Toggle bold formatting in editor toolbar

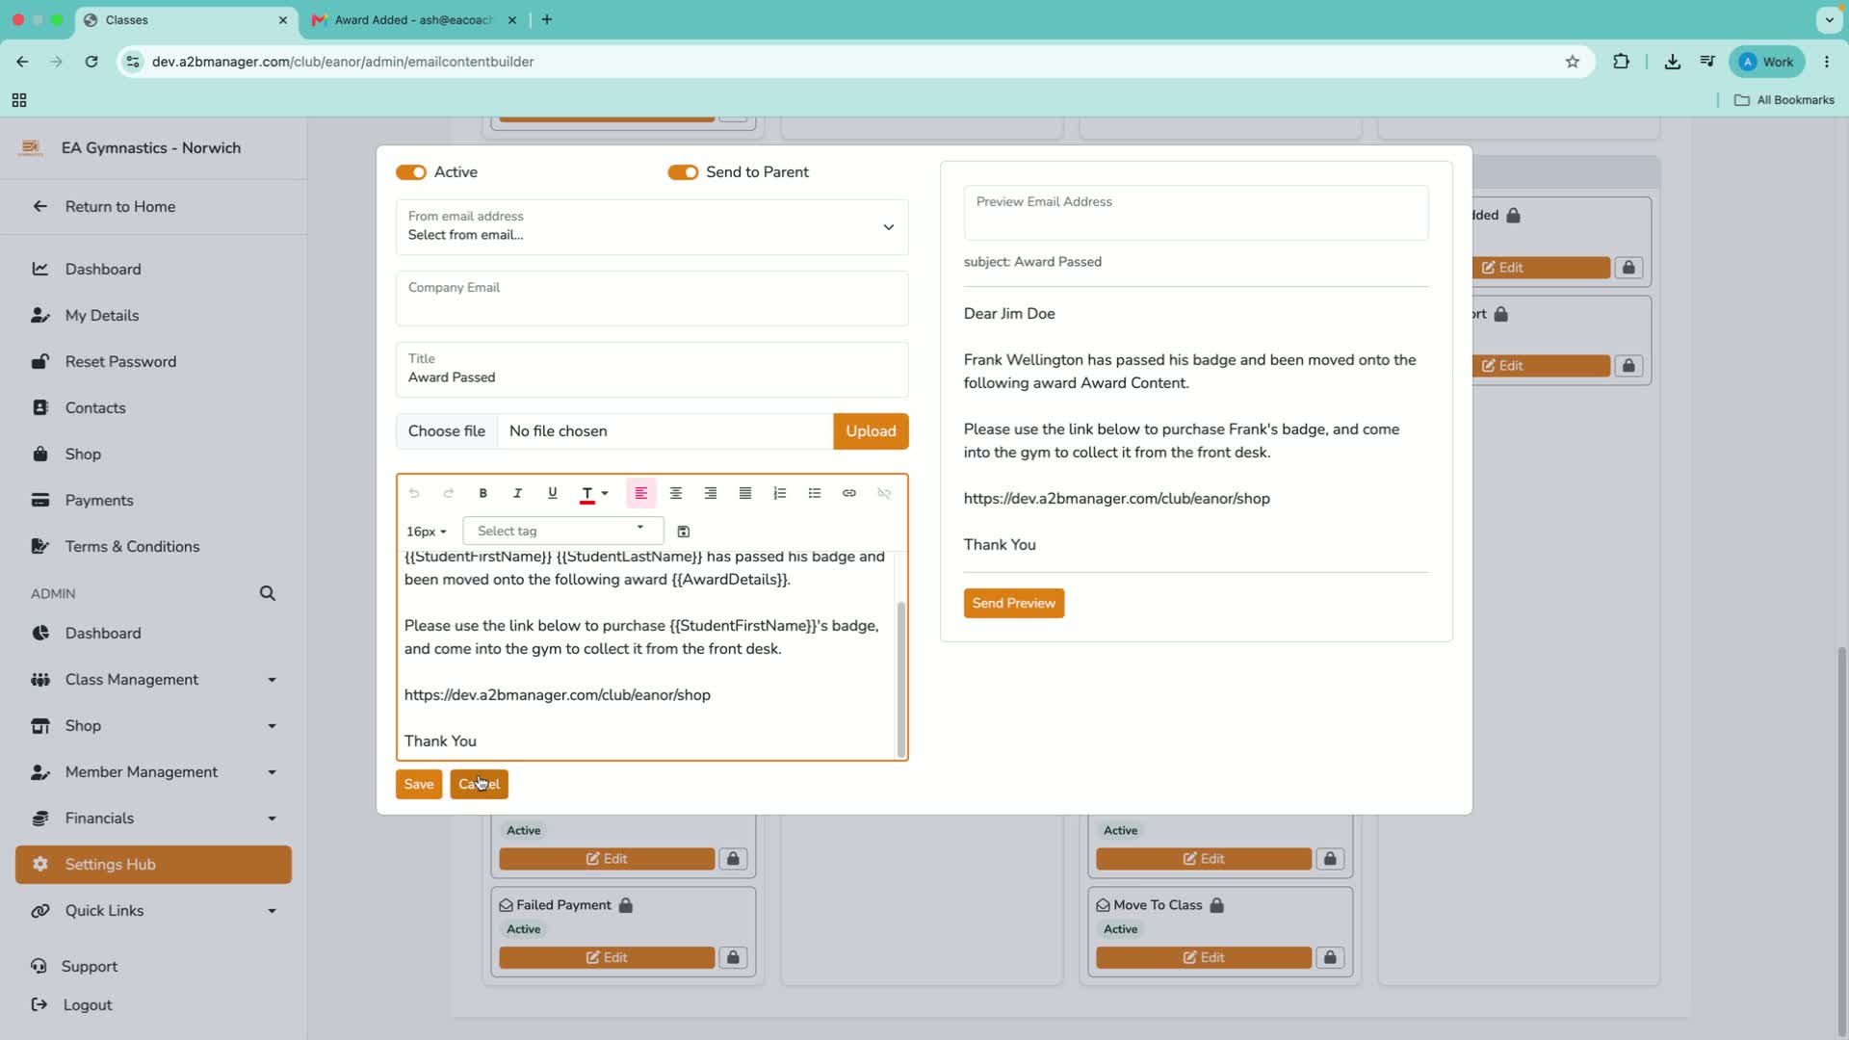point(483,493)
